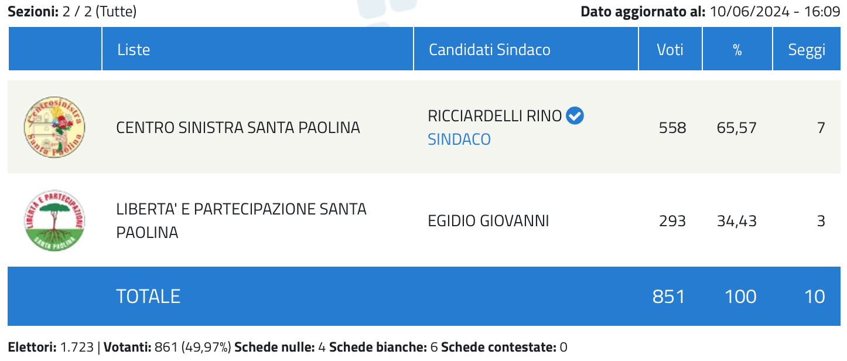This screenshot has width=847, height=361.
Task: Click the Candidati Sindaco column header
Action: [490, 50]
